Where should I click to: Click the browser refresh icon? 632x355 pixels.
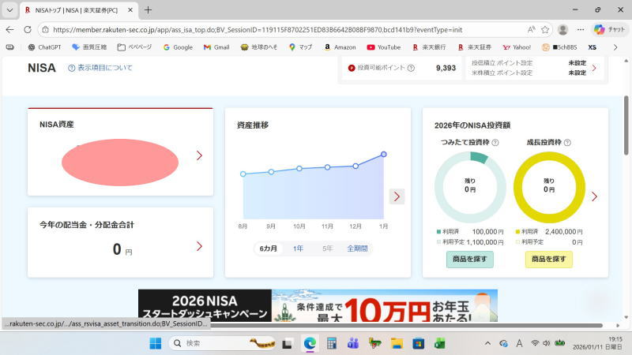pos(26,29)
